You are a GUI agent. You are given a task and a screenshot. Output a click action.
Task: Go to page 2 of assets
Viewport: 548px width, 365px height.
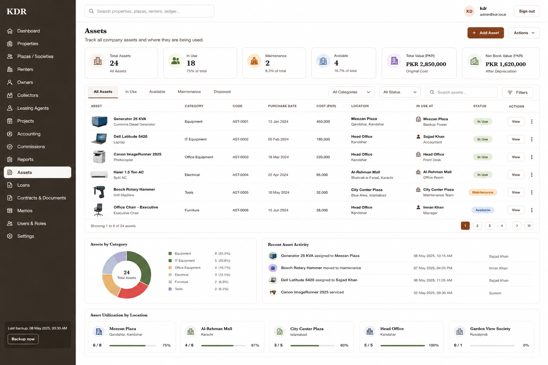(x=477, y=226)
